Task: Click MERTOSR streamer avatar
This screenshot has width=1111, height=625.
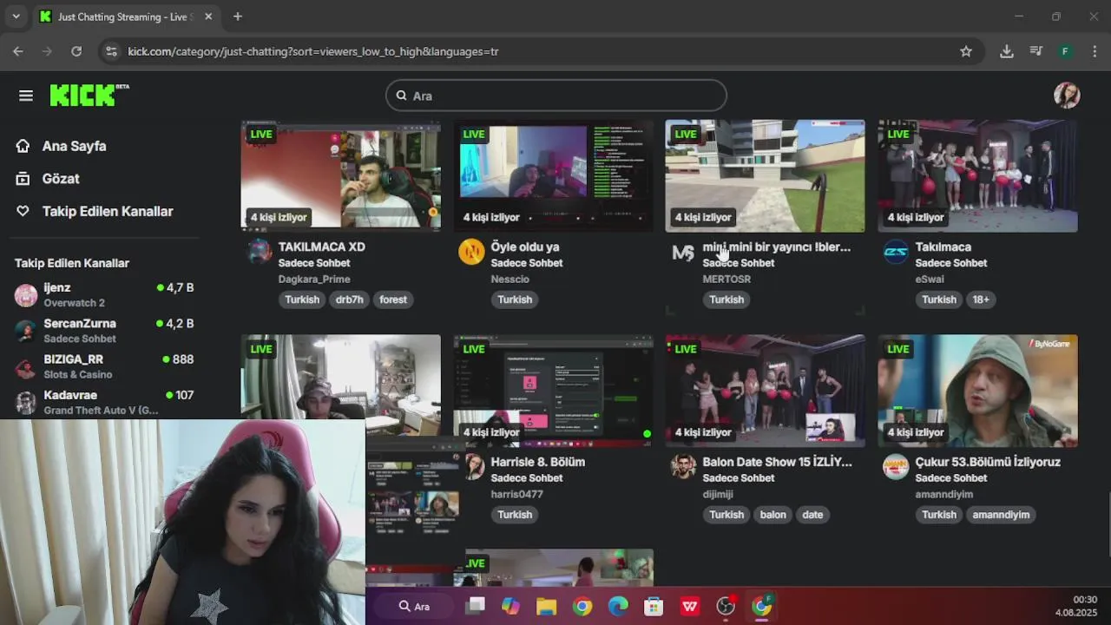Action: [x=683, y=252]
